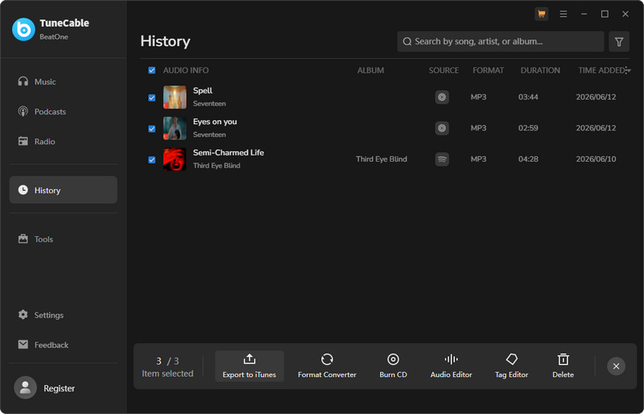Screen dimensions: 644x414
Task: Open the Format Converter tool
Action: (x=327, y=366)
